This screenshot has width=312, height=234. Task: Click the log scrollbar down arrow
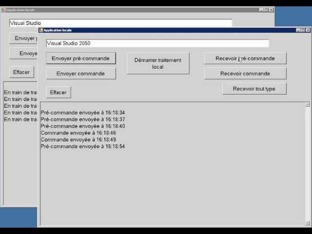308,223
